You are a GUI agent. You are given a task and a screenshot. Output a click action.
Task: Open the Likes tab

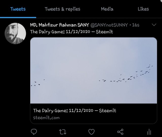[x=143, y=9]
